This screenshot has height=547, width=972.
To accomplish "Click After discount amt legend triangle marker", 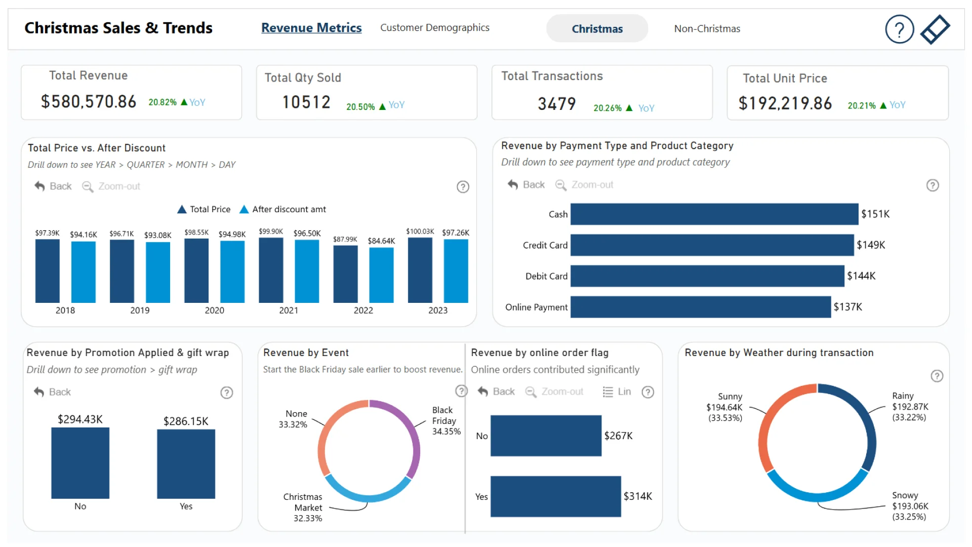I will 244,209.
